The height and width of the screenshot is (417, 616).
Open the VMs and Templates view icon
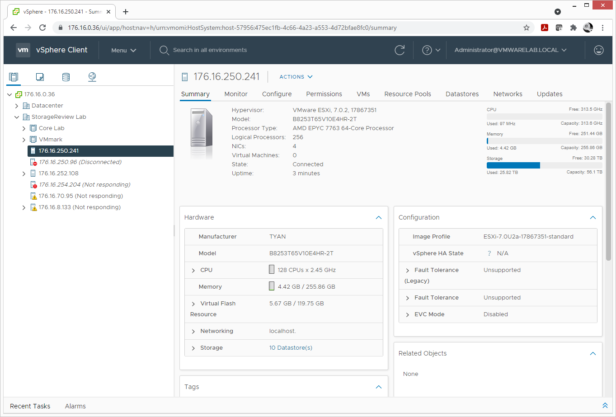click(40, 77)
